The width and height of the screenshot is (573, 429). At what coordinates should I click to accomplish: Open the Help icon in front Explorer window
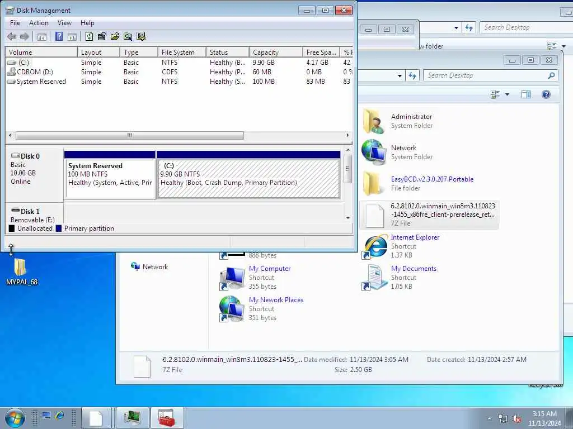coord(546,94)
